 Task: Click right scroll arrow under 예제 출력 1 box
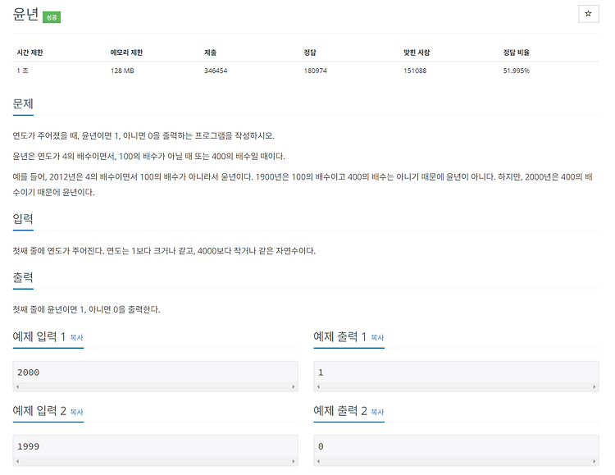(x=594, y=387)
